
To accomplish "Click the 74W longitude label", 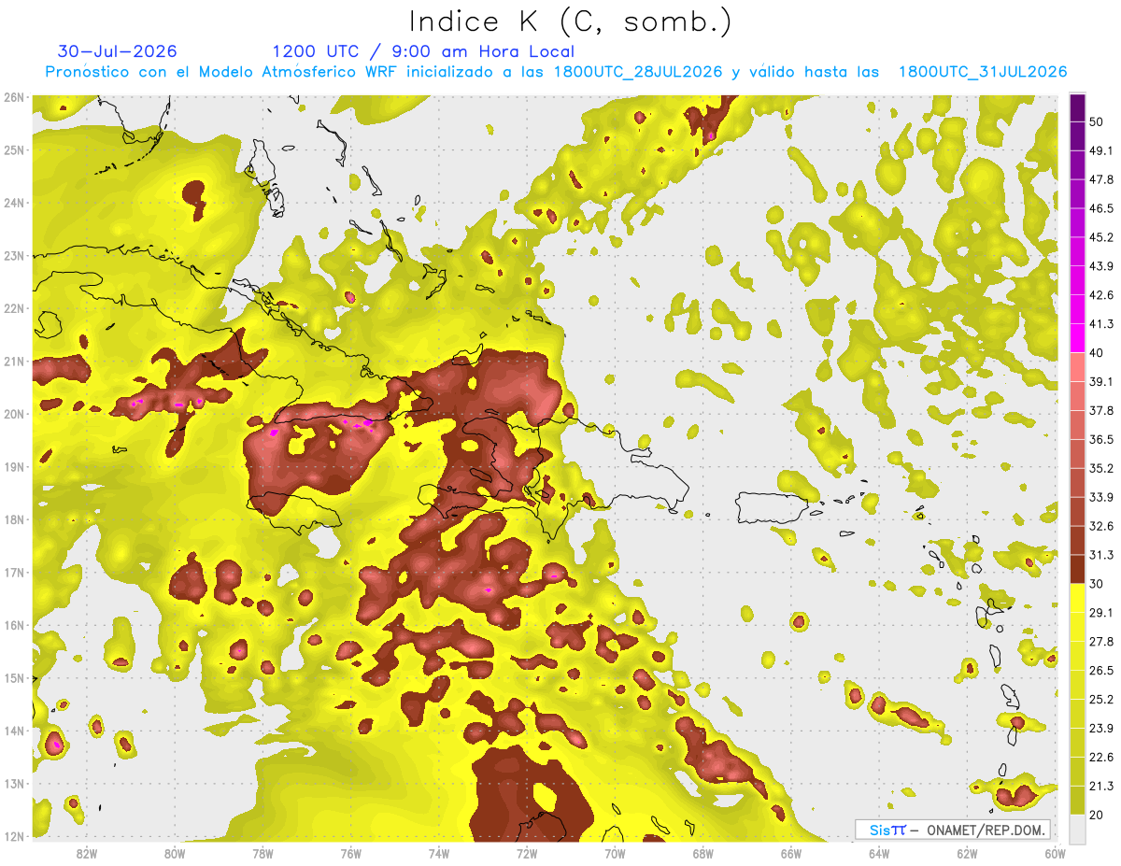I will tap(438, 853).
